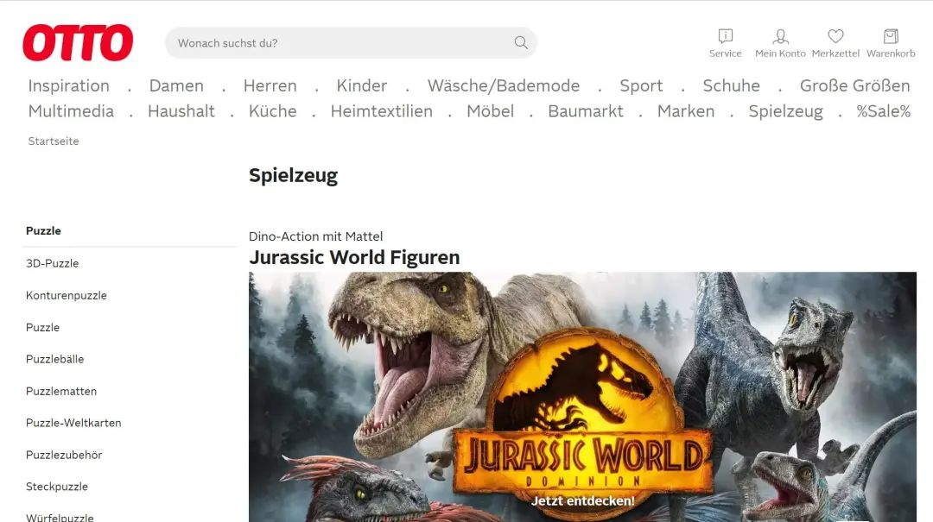Click 'Jetzt entdecken!' on the banner

(582, 501)
